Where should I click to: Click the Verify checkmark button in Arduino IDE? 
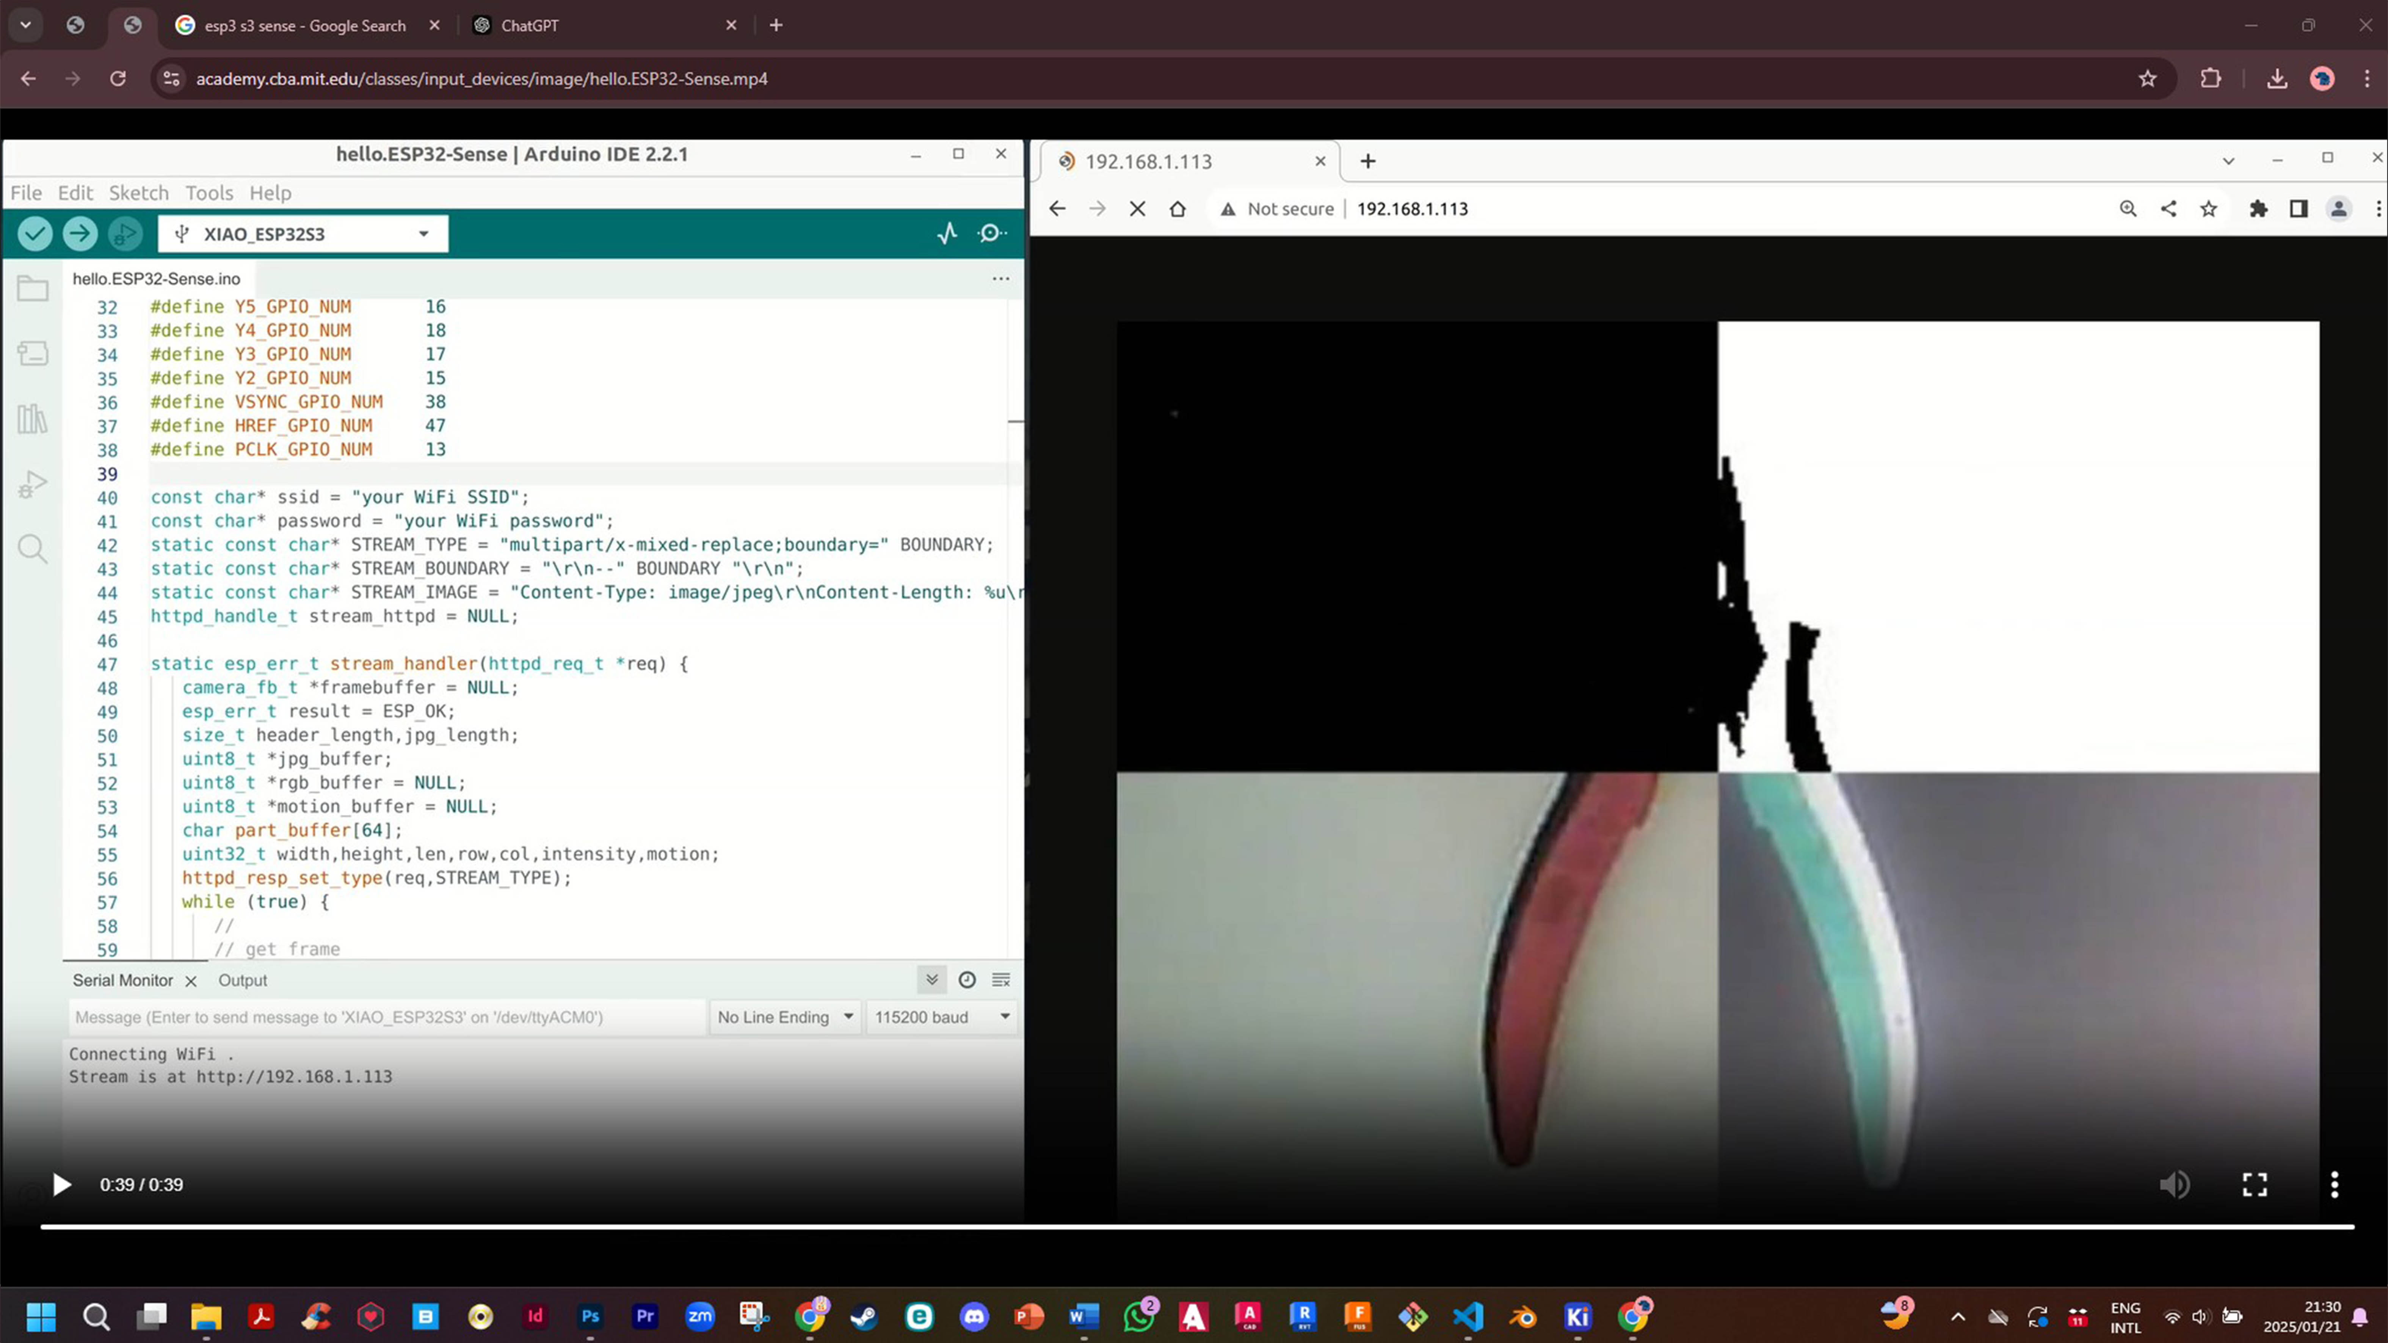point(35,234)
